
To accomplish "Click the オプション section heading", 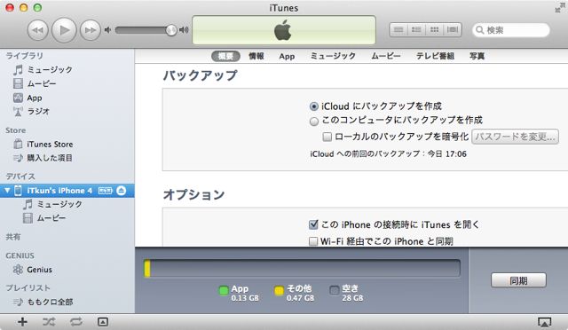I will pos(193,194).
